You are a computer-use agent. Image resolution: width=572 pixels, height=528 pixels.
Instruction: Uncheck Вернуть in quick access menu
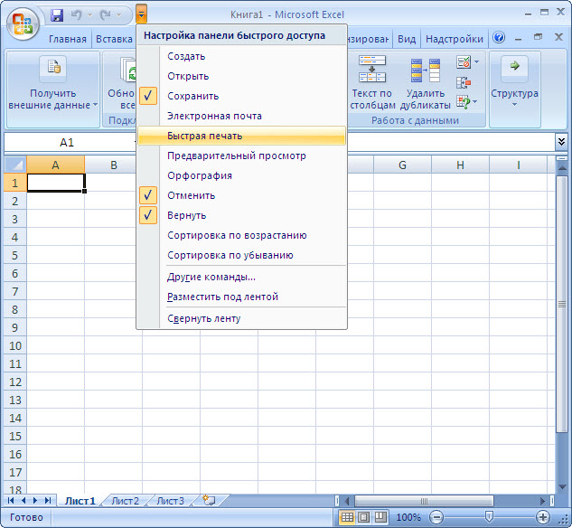[x=242, y=215]
